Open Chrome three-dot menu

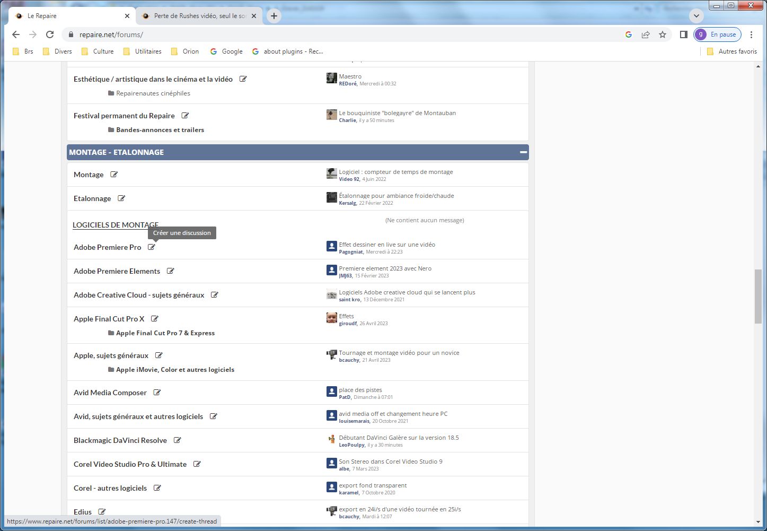click(751, 34)
